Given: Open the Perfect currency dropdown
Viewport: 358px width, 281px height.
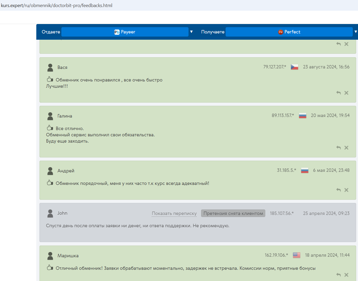Looking at the screenshot, I should 289,32.
